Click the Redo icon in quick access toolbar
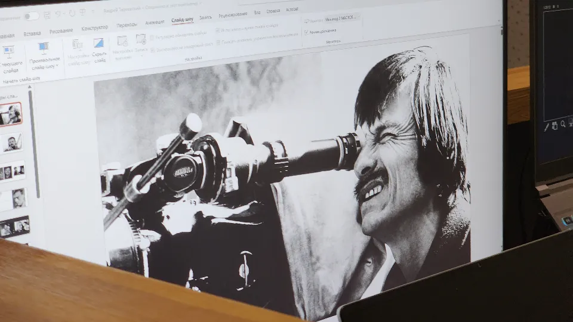This screenshot has height=322, width=573. point(72,14)
